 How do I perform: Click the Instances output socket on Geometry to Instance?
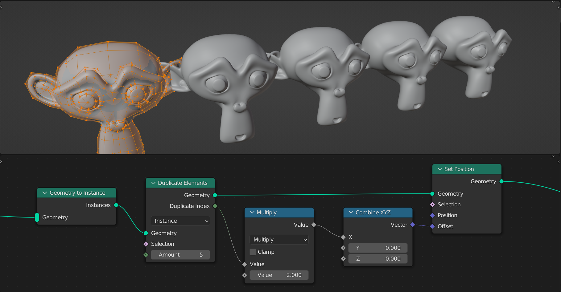pyautogui.click(x=116, y=205)
